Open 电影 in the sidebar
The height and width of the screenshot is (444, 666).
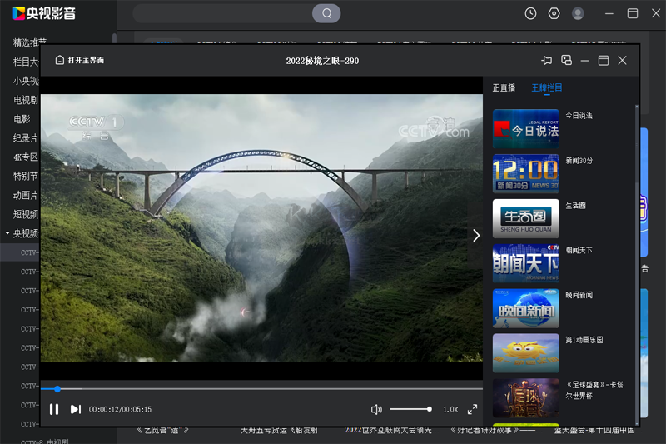[x=22, y=119]
